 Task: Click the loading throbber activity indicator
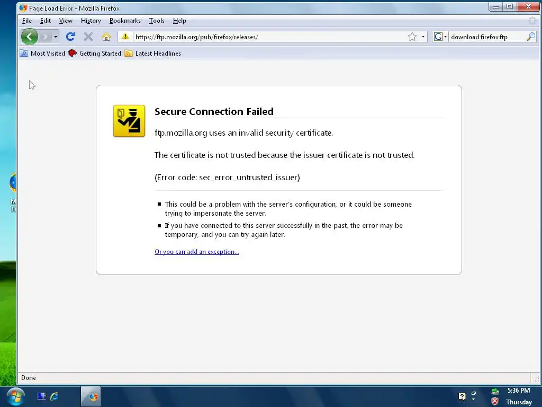coord(532,21)
